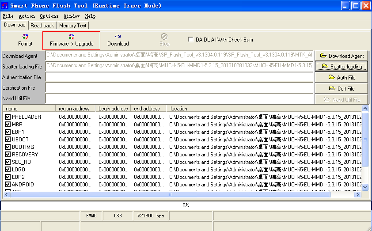This screenshot has width=372, height=231.
Task: Browse with the Scatter-loading button
Action: pyautogui.click(x=342, y=66)
